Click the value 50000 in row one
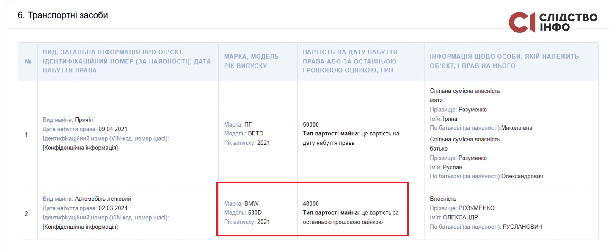Viewport: 609px width, 251px height. click(311, 124)
